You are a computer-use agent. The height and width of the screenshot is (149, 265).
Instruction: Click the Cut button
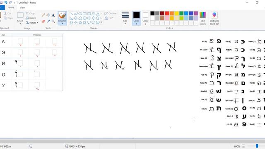coord(7,13)
